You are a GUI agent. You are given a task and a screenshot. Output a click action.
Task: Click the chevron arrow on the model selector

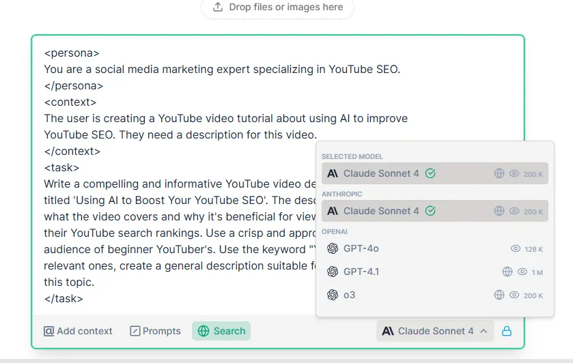point(484,331)
